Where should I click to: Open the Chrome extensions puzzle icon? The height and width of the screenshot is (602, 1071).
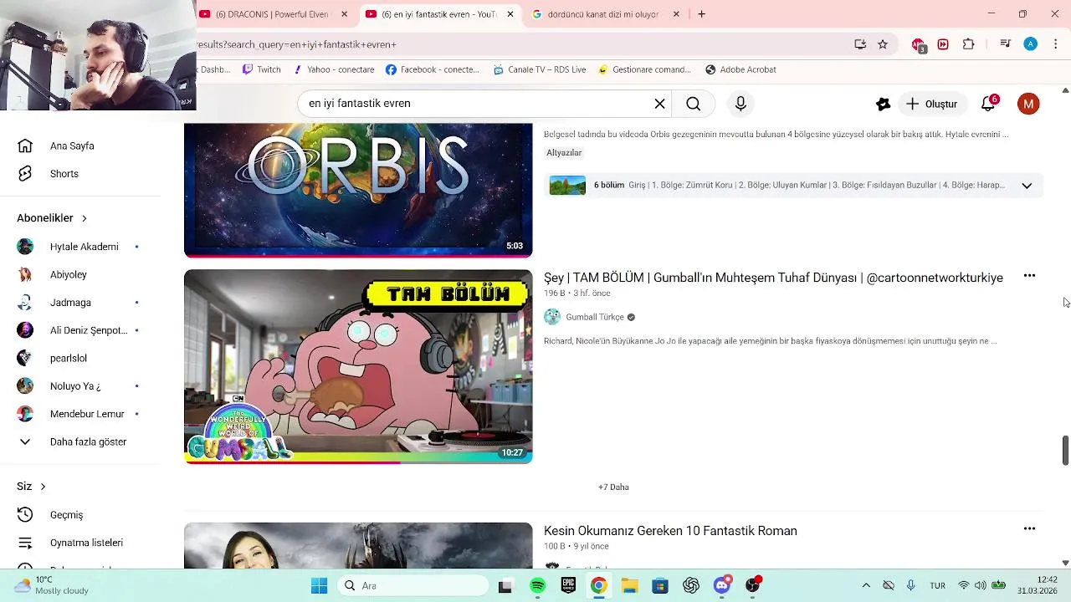pos(969,44)
